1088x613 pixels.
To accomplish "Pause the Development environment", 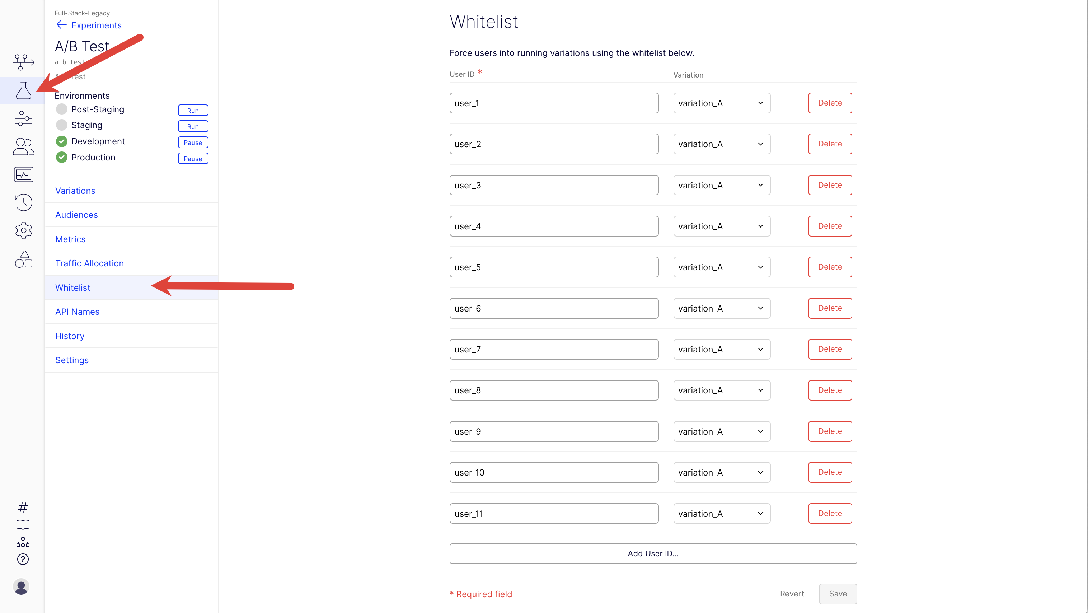I will (x=193, y=142).
